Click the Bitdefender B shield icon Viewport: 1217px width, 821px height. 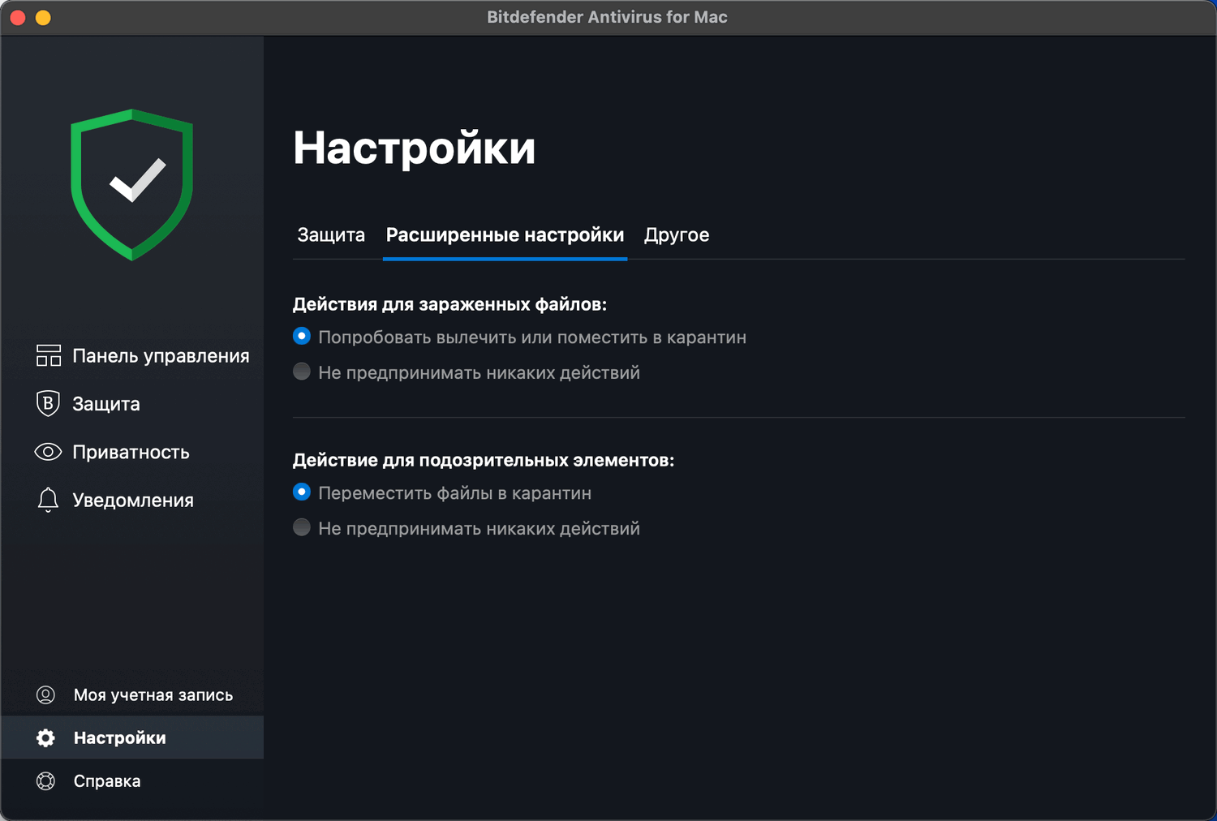(48, 403)
